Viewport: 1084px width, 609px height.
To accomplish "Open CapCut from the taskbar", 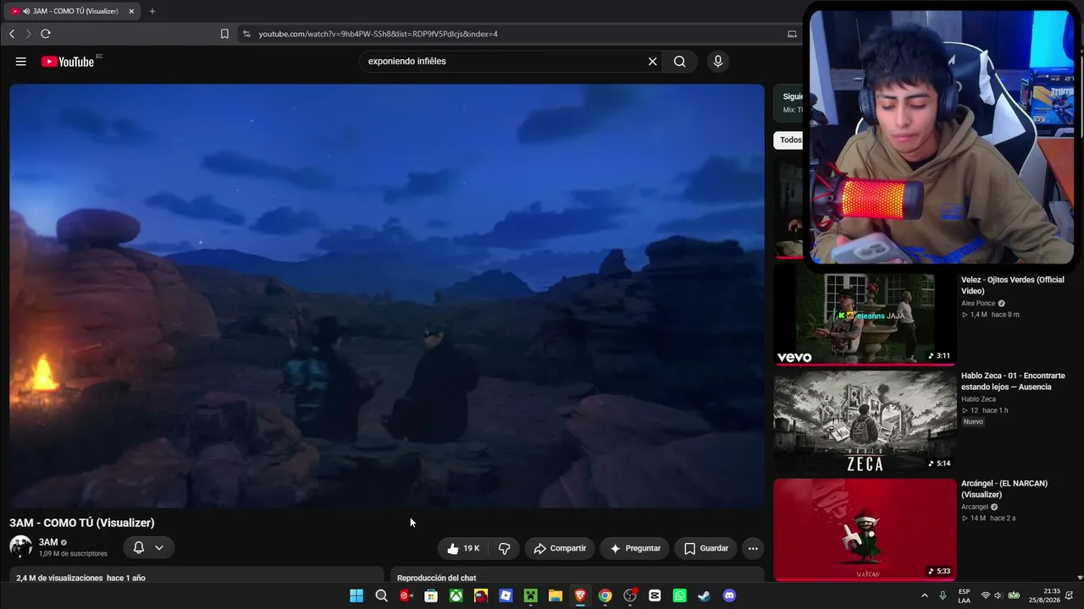I will point(655,595).
